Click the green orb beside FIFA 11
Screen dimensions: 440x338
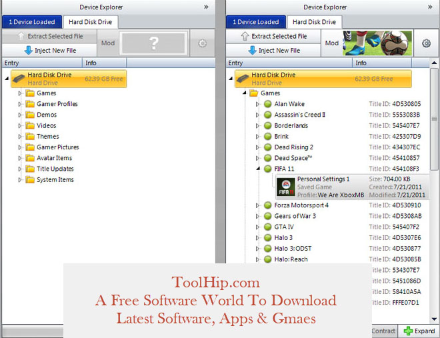(x=268, y=169)
